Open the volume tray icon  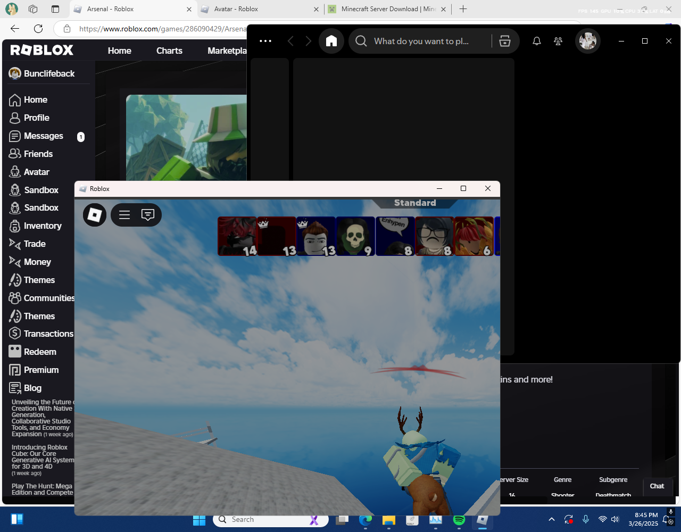pos(615,519)
